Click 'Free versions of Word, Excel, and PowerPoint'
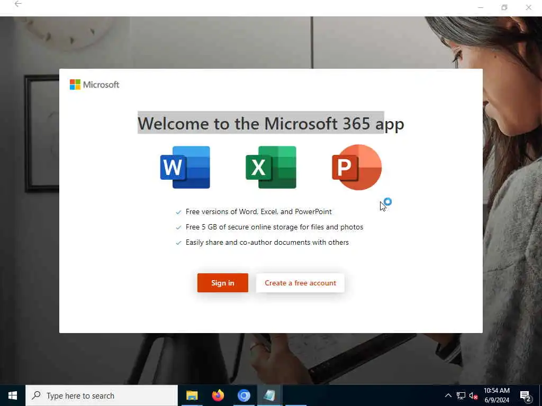The width and height of the screenshot is (542, 406). (x=258, y=211)
